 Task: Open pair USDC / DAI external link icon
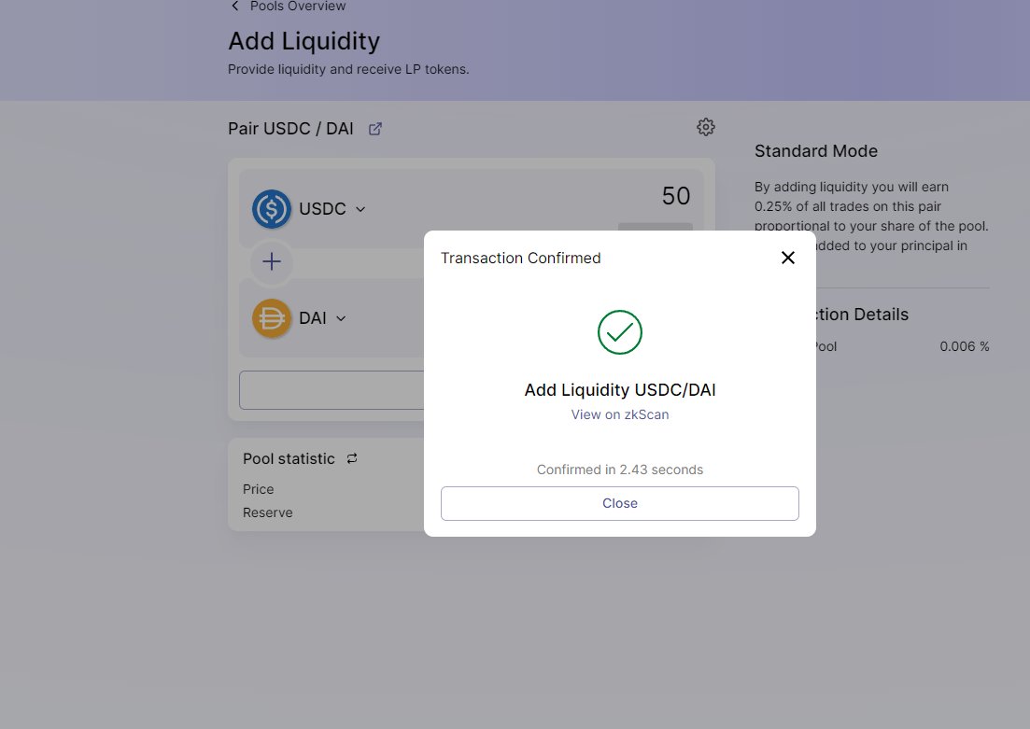pyautogui.click(x=375, y=129)
